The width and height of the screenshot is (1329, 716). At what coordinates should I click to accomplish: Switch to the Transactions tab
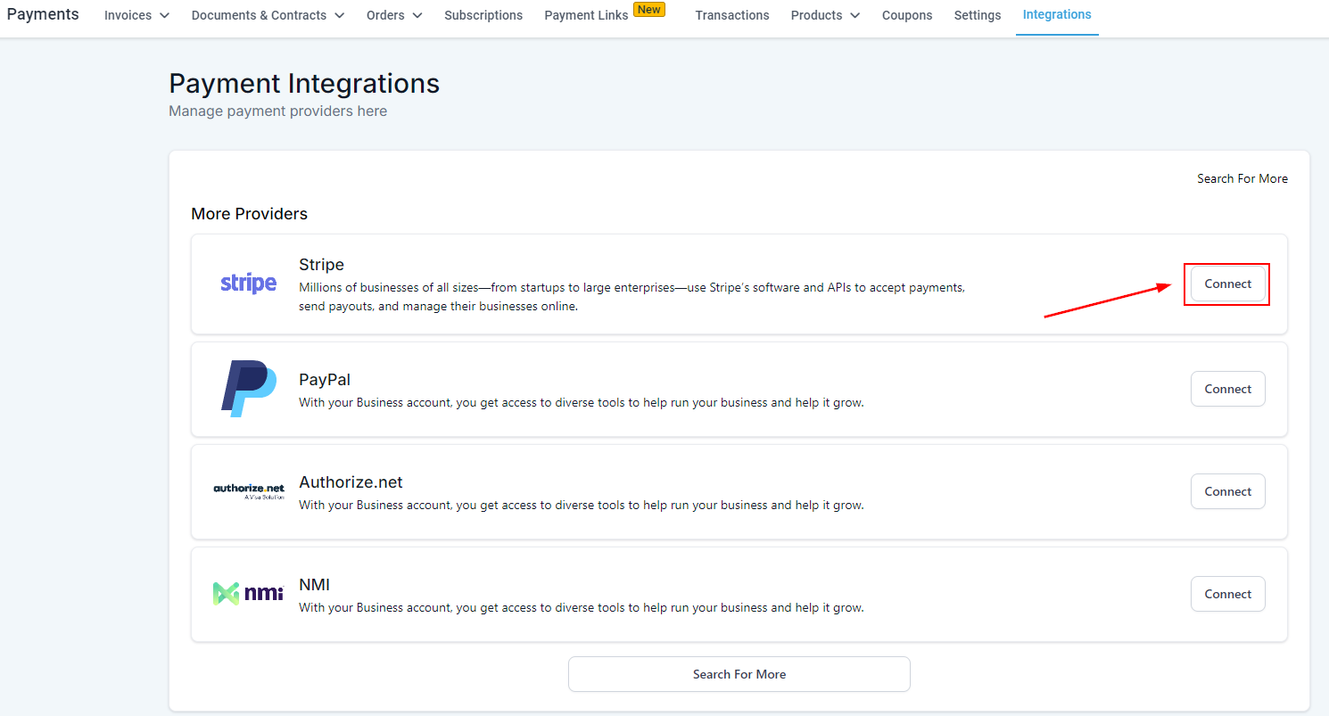click(732, 15)
